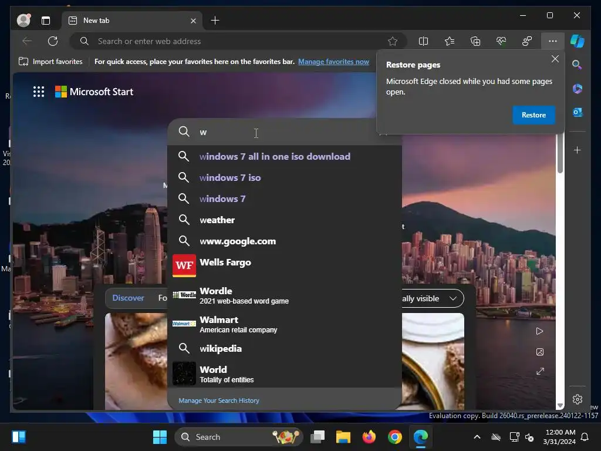Click the Microsoft Start logo

[x=94, y=92]
